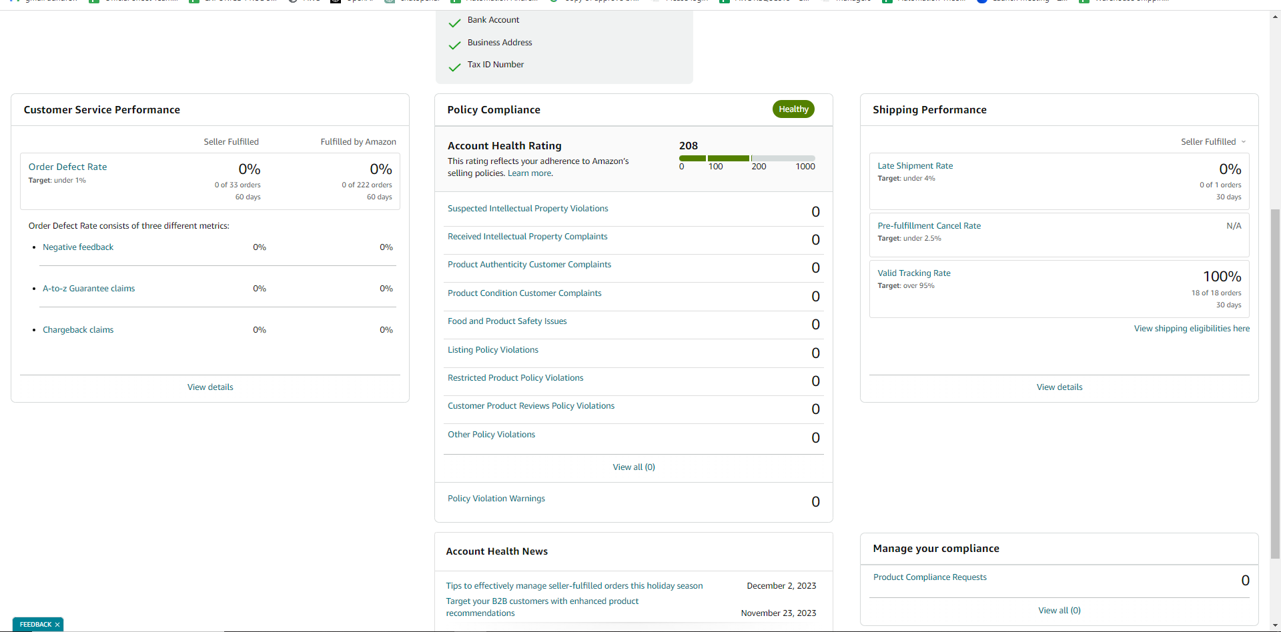This screenshot has height=632, width=1281.
Task: Open Received Intellectual Property Complaints
Action: point(527,237)
